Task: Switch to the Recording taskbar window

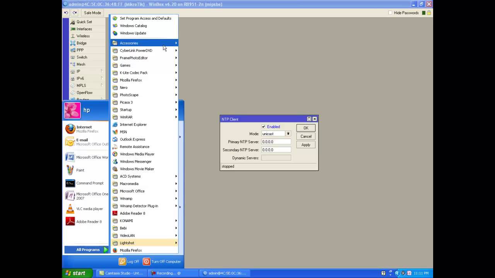Action: pos(173,273)
